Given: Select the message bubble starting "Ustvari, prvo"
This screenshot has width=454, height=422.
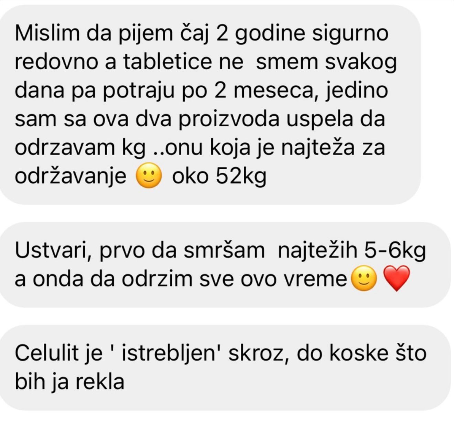Looking at the screenshot, I should click(x=225, y=264).
